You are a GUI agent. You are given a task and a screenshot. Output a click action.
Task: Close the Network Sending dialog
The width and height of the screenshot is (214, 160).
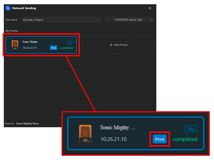(150, 8)
